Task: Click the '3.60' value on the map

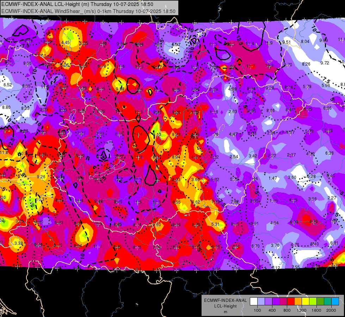Action: (x=292, y=178)
